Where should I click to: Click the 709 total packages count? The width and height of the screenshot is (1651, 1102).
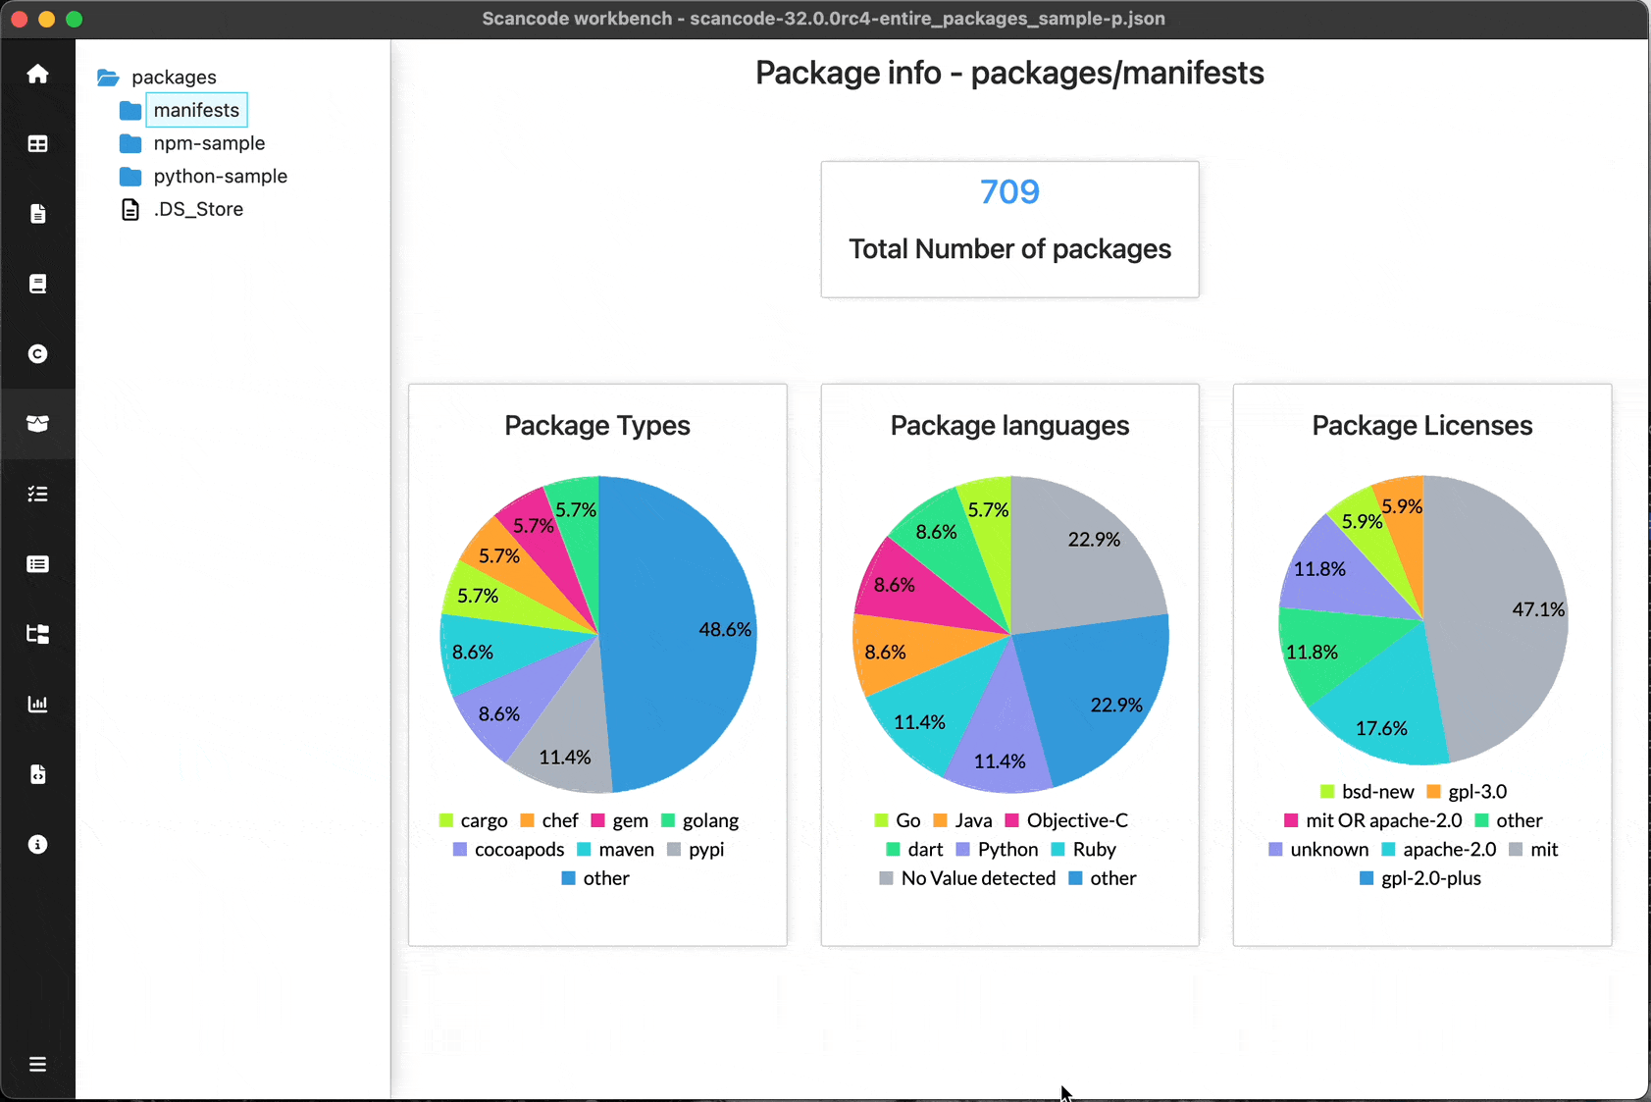click(x=1009, y=191)
